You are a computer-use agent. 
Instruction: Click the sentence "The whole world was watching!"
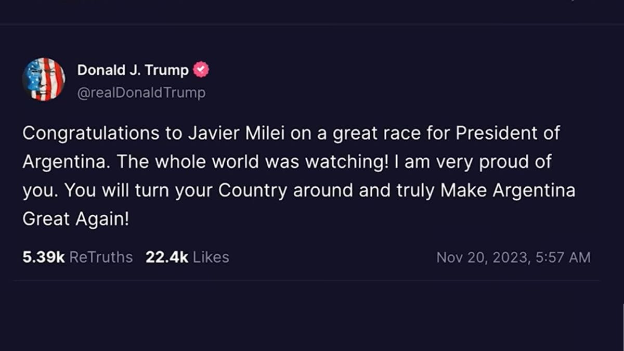pyautogui.click(x=252, y=162)
